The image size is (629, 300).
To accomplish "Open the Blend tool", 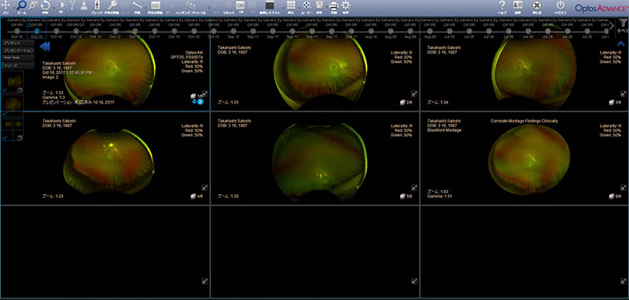I will 97,5.
